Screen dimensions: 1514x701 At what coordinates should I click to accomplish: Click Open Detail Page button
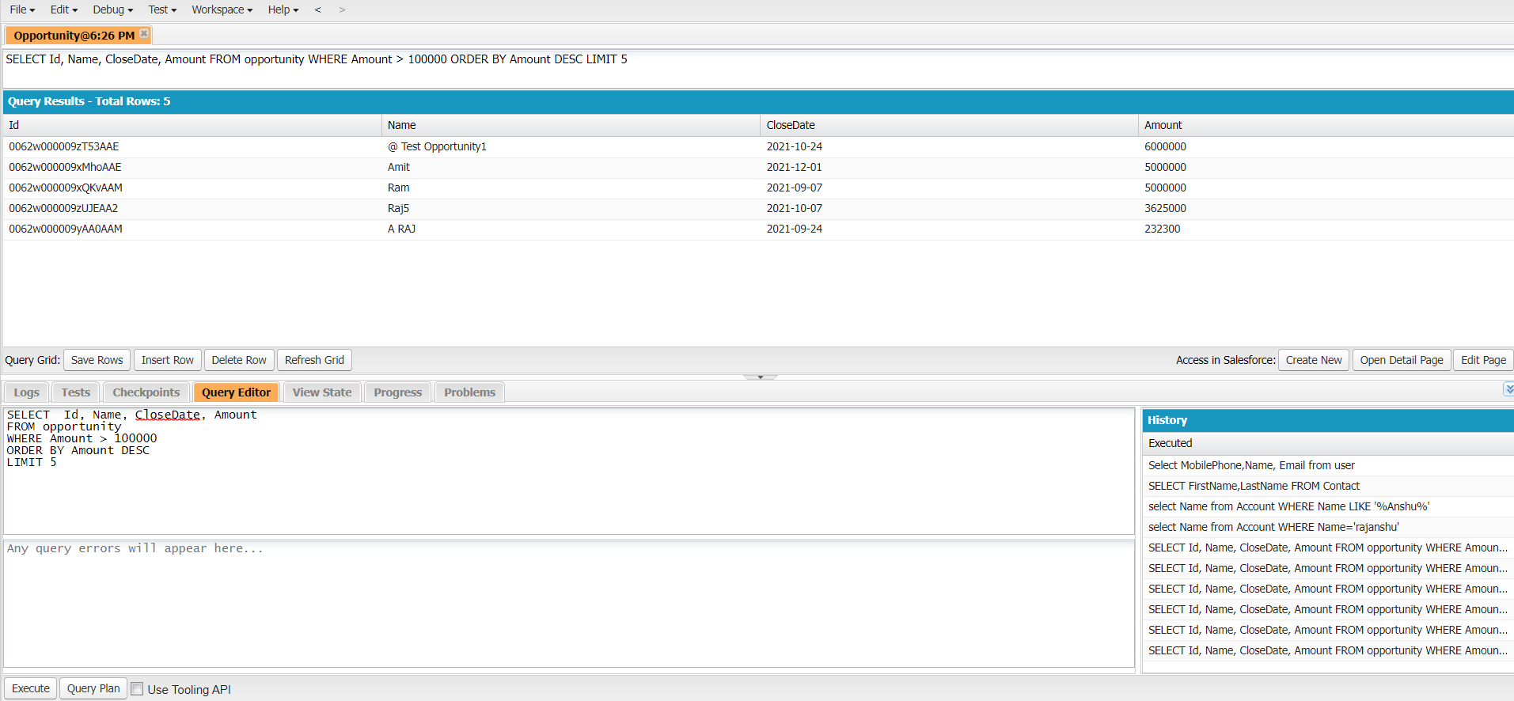tap(1402, 360)
